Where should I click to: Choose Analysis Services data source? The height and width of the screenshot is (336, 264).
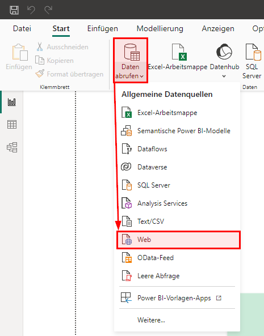tap(177, 203)
